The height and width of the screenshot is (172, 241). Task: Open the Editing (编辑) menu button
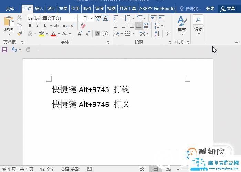(198, 25)
